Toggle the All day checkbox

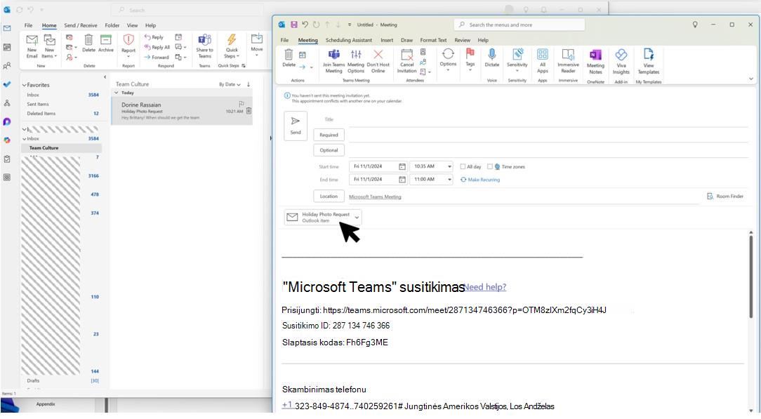(463, 166)
